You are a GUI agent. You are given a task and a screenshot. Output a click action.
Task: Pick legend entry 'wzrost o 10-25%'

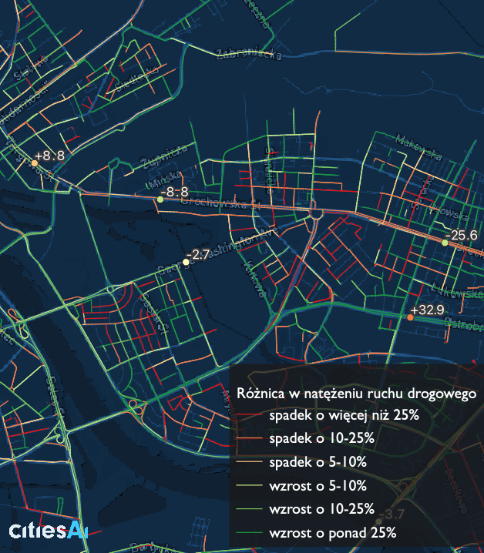pos(322,508)
